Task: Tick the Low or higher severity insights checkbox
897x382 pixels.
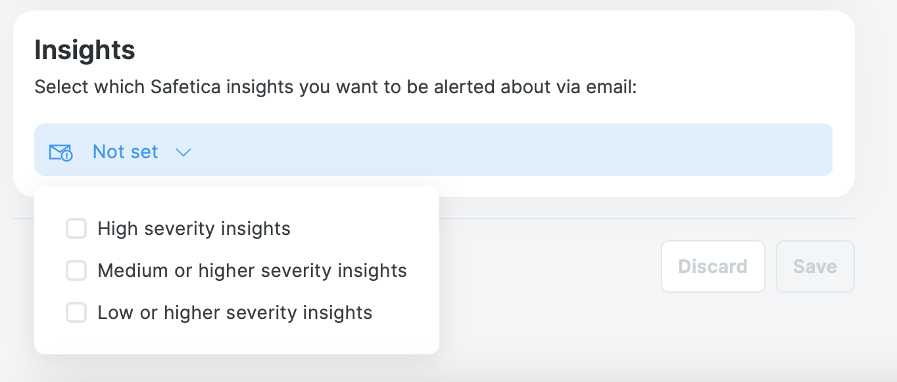Action: click(76, 312)
